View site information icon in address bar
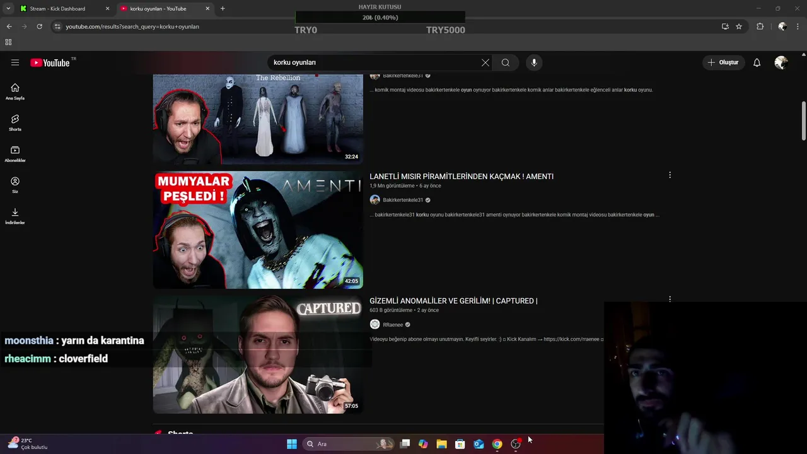Image resolution: width=807 pixels, height=454 pixels. (x=57, y=26)
